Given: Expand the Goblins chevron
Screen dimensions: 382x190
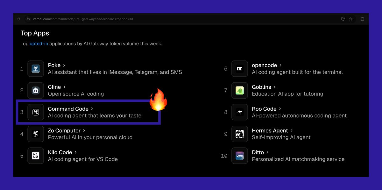Looking at the screenshot, I should coord(275,87).
